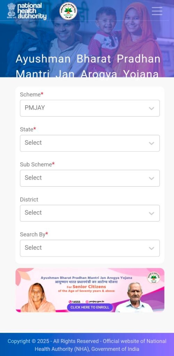Expand the Sub Scheme select box

[90, 178]
